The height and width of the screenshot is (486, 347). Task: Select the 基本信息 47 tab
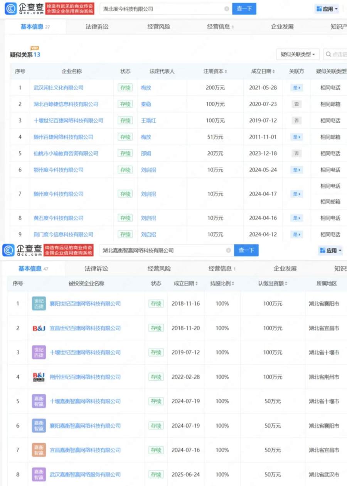tap(34, 269)
